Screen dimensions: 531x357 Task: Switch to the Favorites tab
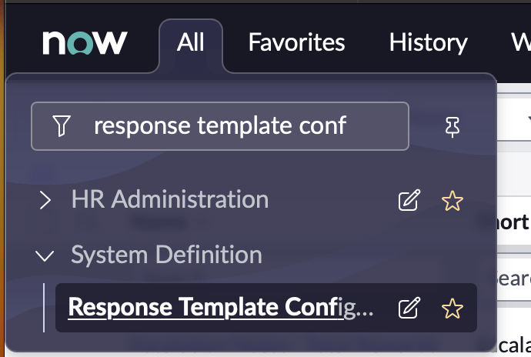coord(296,42)
